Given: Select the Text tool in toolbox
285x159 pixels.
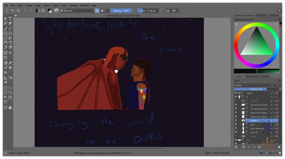Looking at the screenshot, I should pos(10,19).
